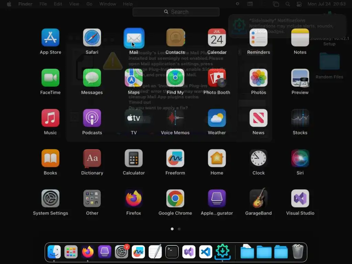The width and height of the screenshot is (352, 264).
Task: Open the Window menu
Action: coord(108,4)
